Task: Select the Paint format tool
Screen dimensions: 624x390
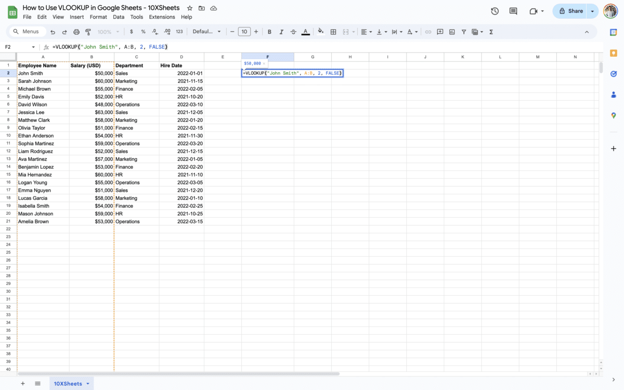Action: coord(89,32)
